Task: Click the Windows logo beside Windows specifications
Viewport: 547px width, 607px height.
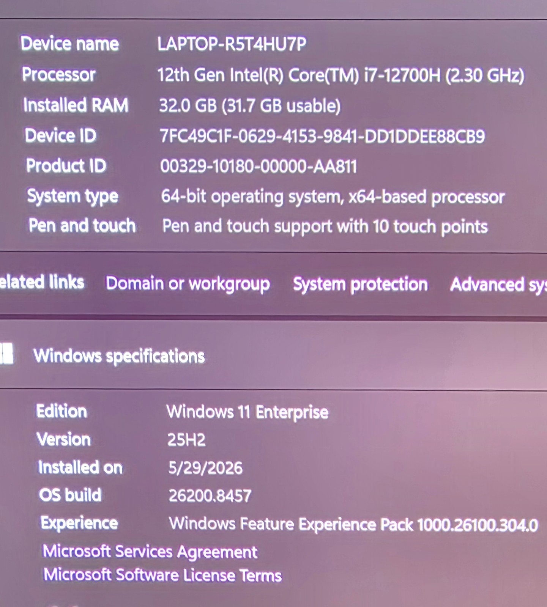Action: 7,354
